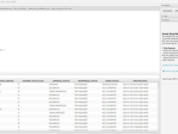Click the Run Query button

[167, 11]
